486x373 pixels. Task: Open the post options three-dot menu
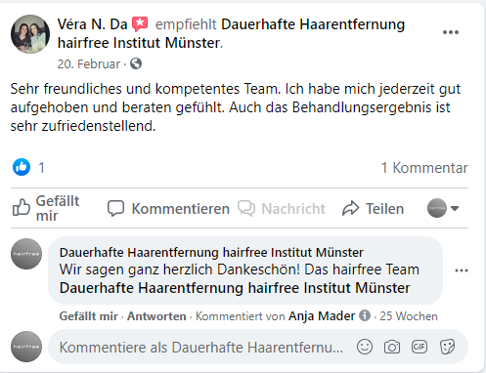click(451, 32)
